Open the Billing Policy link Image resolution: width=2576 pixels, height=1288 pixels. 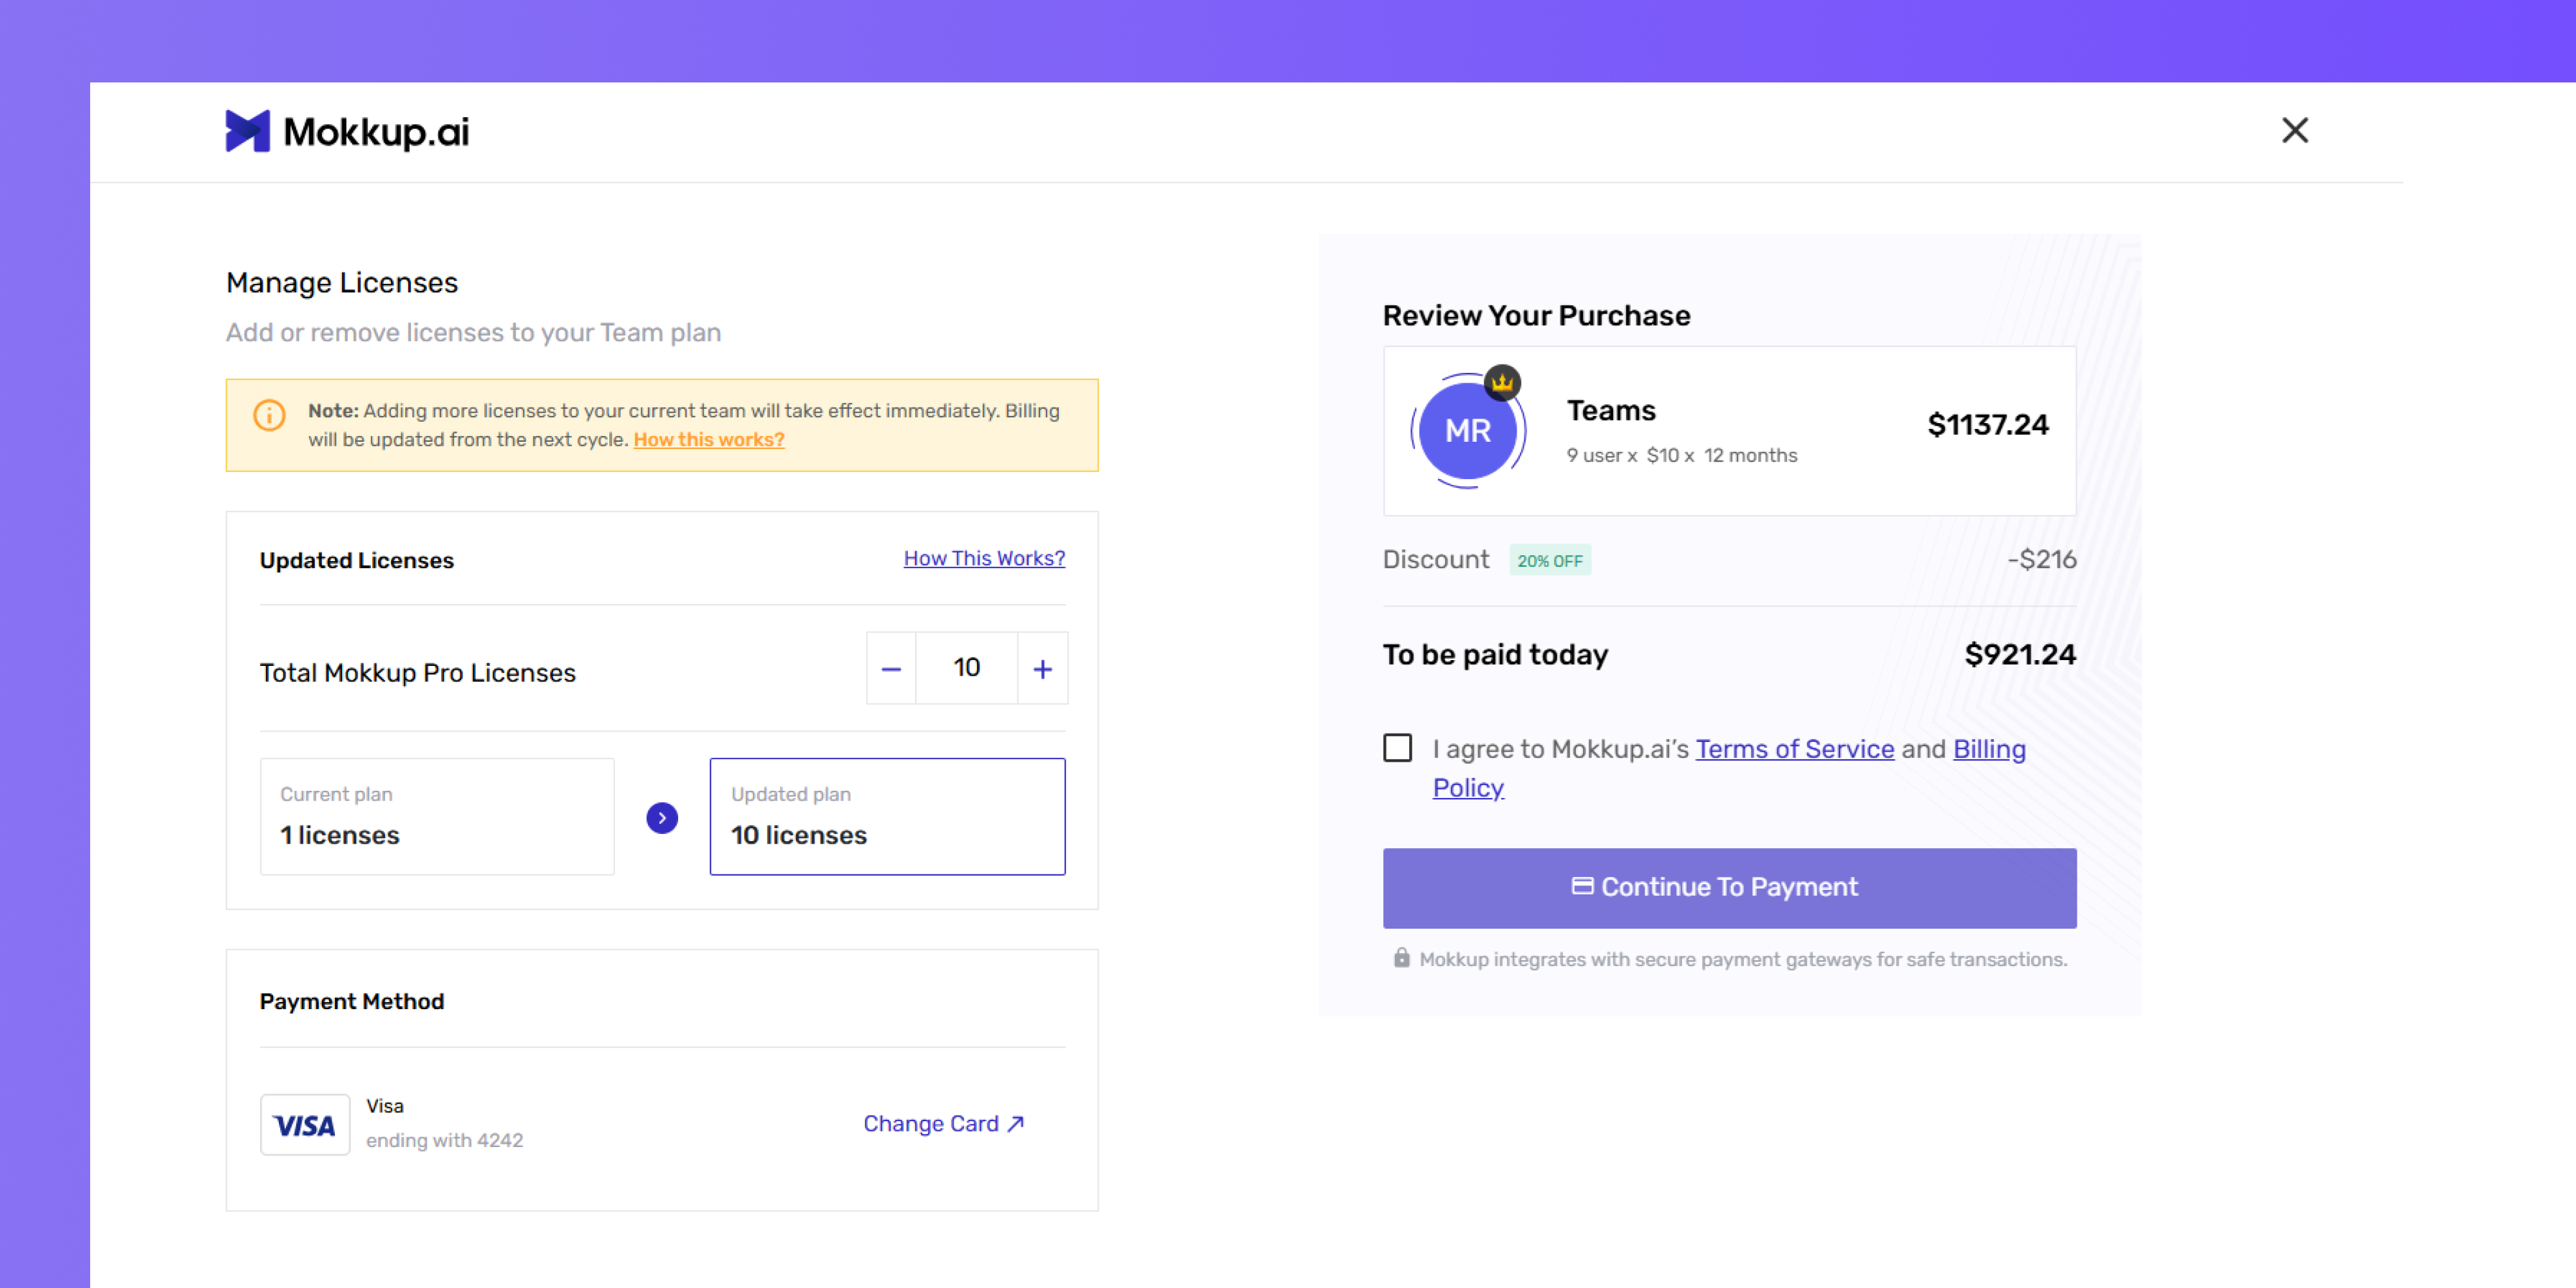click(x=1728, y=768)
